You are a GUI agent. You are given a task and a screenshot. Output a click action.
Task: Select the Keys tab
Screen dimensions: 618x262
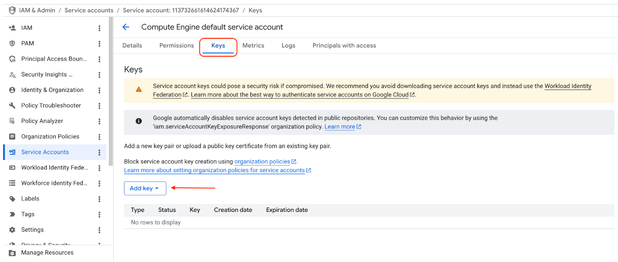pyautogui.click(x=218, y=45)
